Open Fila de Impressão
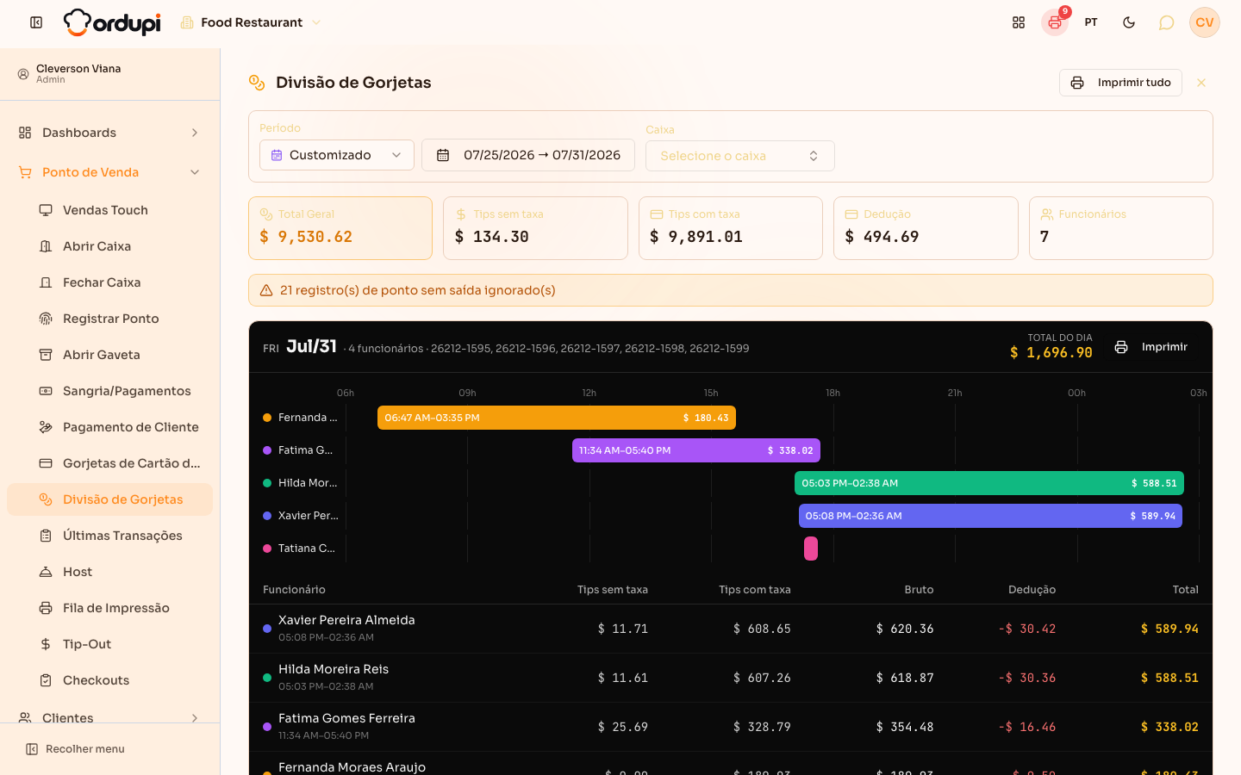This screenshot has width=1241, height=775. [x=109, y=608]
